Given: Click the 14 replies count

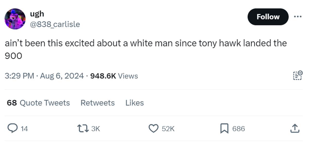Looking at the screenshot, I should (x=24, y=129).
